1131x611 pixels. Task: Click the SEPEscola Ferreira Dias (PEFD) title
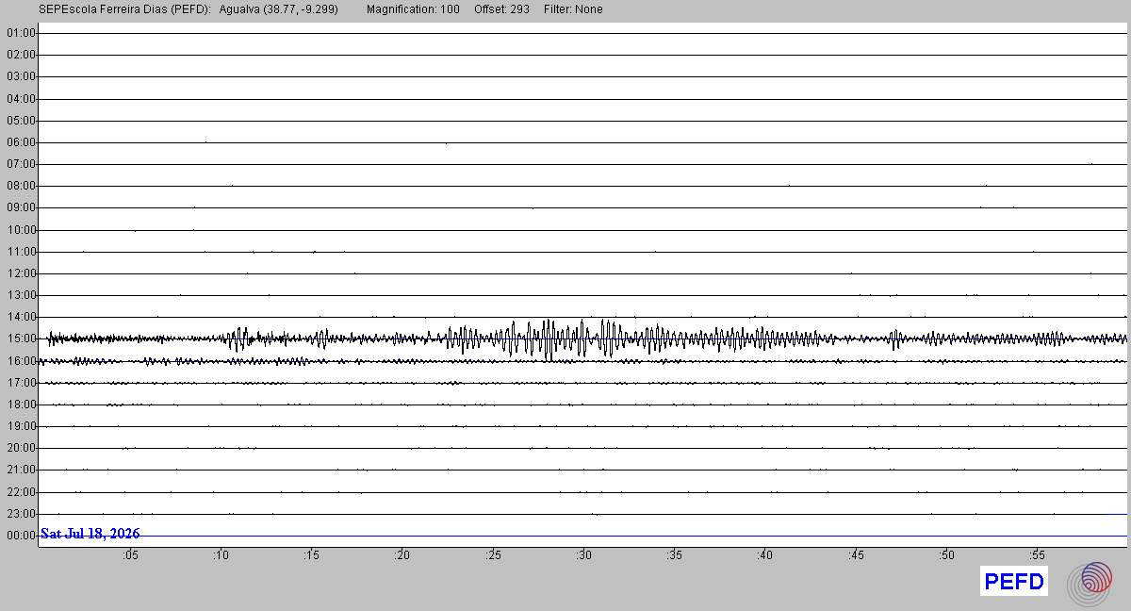click(124, 9)
